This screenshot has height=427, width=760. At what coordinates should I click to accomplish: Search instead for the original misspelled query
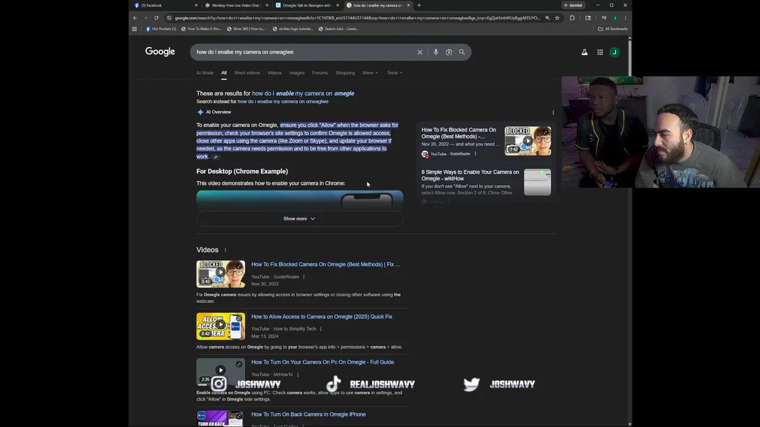tap(283, 101)
